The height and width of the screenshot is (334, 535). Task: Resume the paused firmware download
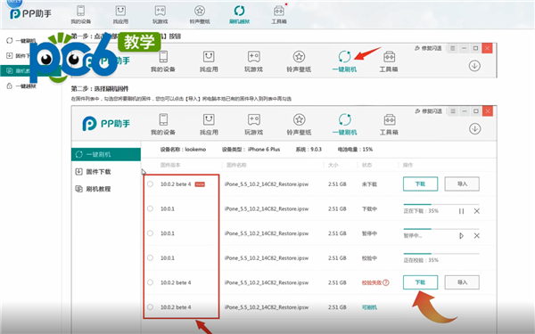click(461, 236)
